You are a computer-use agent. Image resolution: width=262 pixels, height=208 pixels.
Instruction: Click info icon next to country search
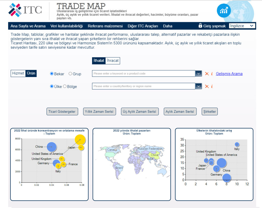(212, 86)
